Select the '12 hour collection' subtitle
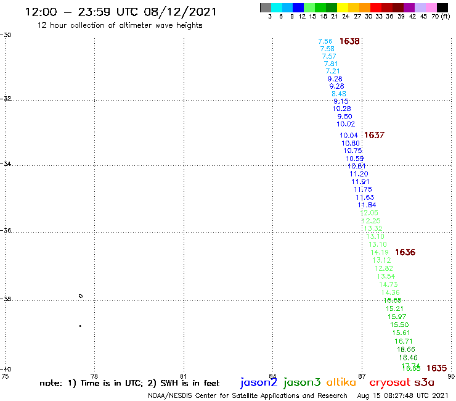This screenshot has height=401, width=456. 120,25
